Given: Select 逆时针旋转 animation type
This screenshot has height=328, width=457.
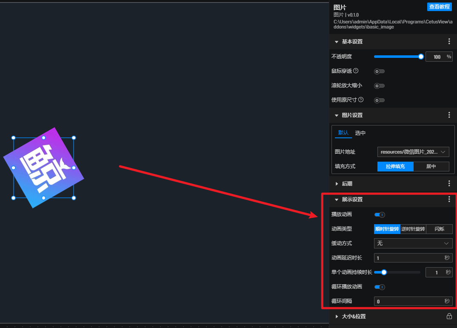Looking at the screenshot, I should 413,229.
